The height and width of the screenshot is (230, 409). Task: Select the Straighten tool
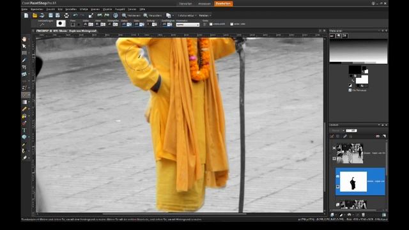pyautogui.click(x=24, y=74)
